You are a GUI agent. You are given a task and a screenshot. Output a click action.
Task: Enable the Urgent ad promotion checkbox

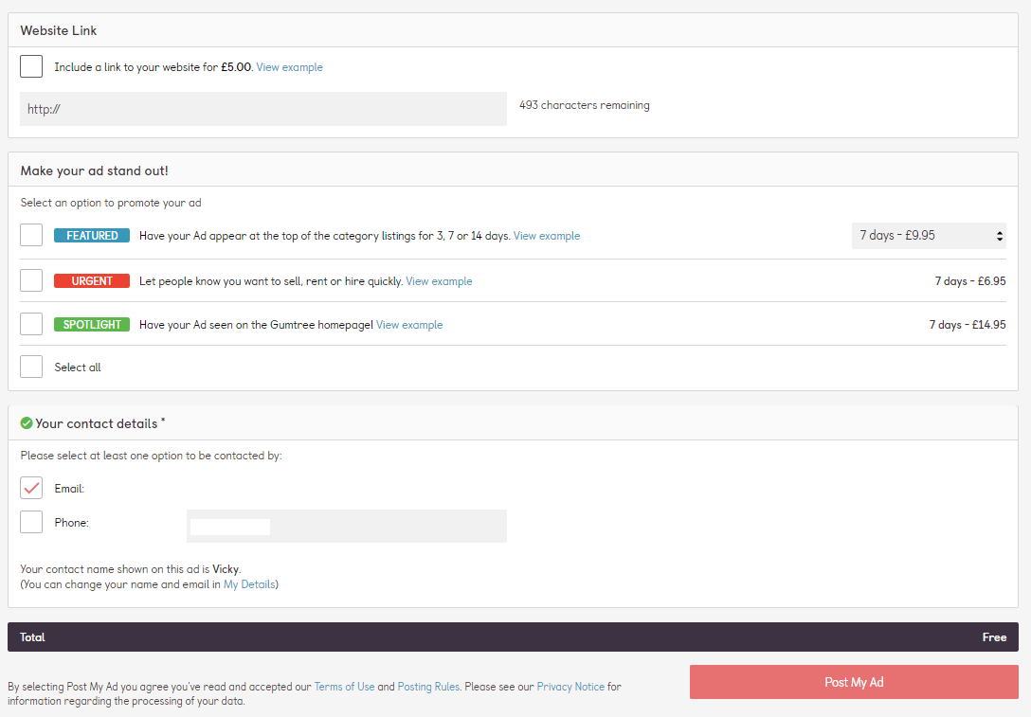coord(31,280)
